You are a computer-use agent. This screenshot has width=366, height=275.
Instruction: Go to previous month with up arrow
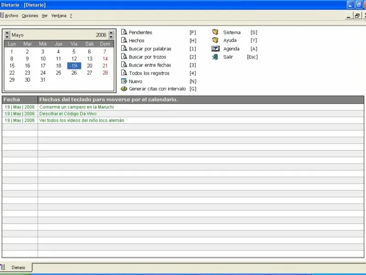[x=7, y=33]
